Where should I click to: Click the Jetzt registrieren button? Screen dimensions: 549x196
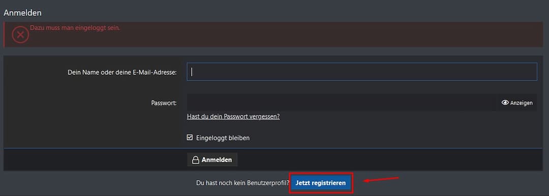(321, 183)
